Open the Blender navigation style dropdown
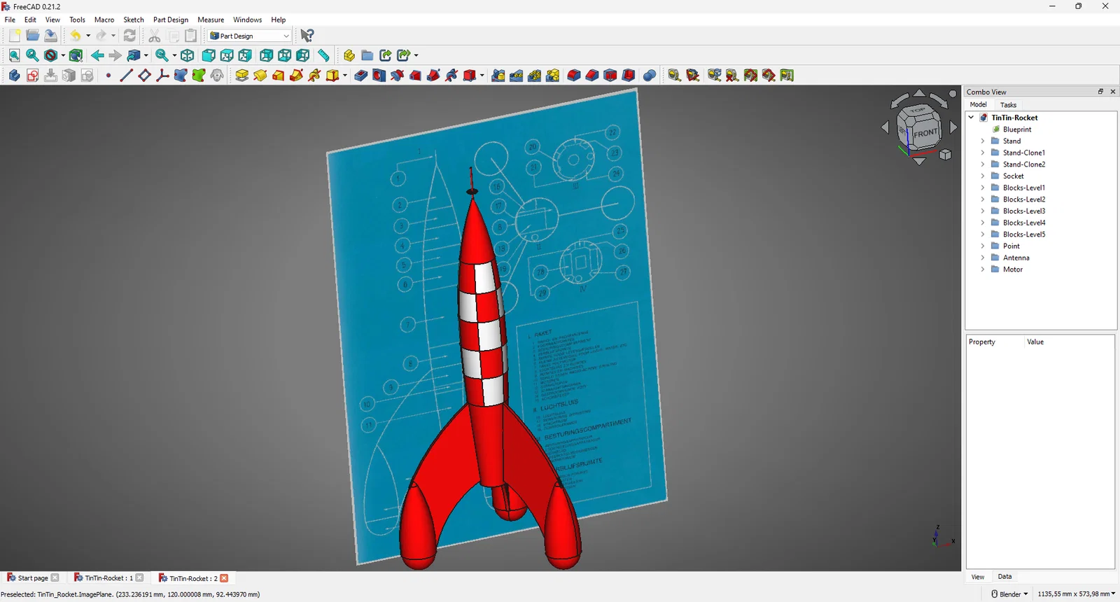 point(1009,594)
